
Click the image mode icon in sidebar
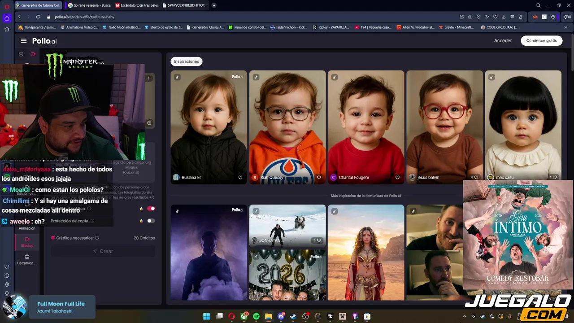point(21,54)
